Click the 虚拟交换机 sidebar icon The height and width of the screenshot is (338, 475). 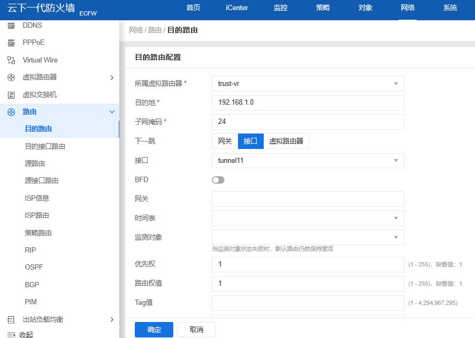point(11,95)
